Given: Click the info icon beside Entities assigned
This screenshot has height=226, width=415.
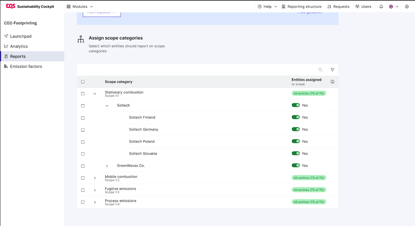Looking at the screenshot, I should (x=332, y=82).
